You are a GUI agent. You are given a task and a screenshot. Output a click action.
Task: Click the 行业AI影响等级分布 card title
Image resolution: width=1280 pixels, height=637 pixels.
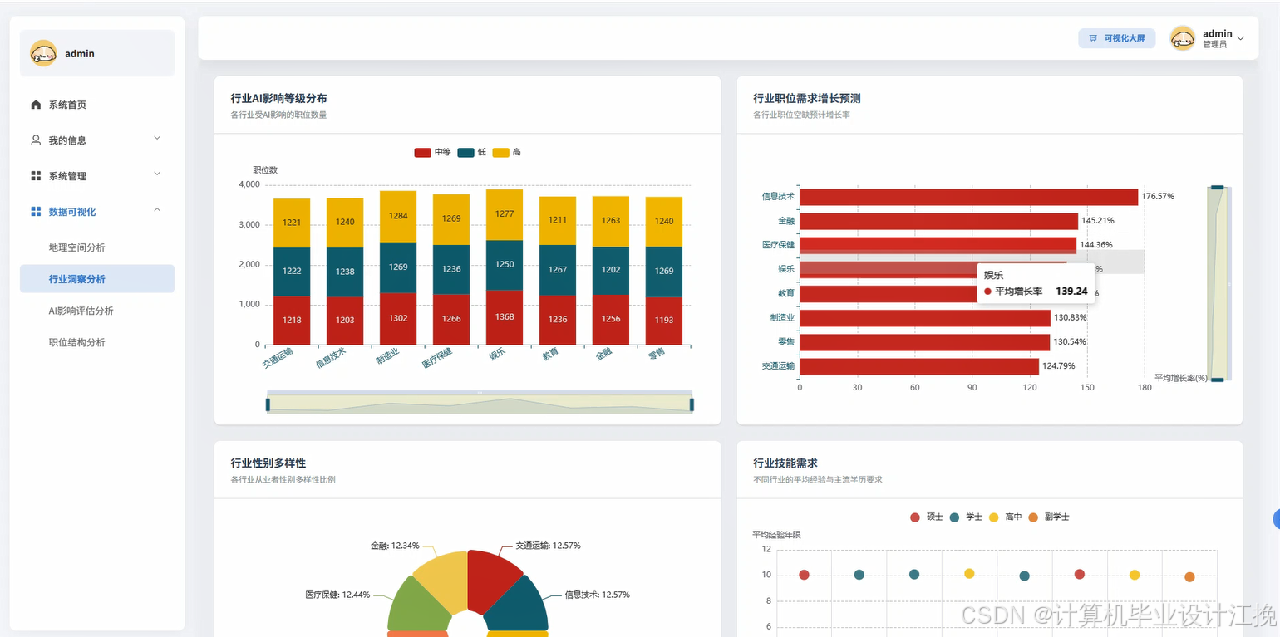coord(278,98)
